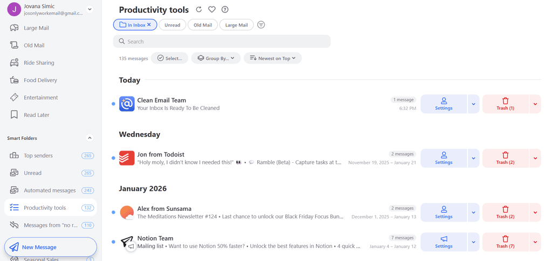Click the Jovana Simic account name
Image resolution: width=550 pixels, height=261 pixels.
[39, 6]
